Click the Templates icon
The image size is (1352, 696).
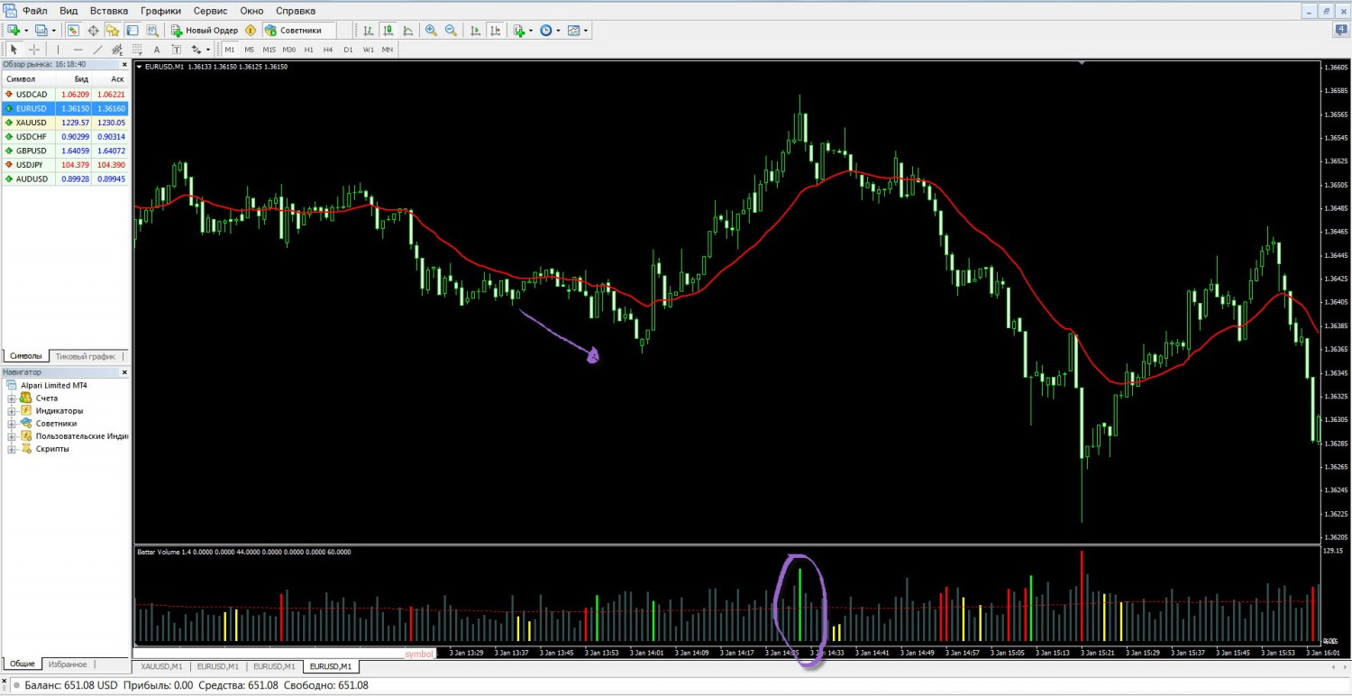(574, 31)
